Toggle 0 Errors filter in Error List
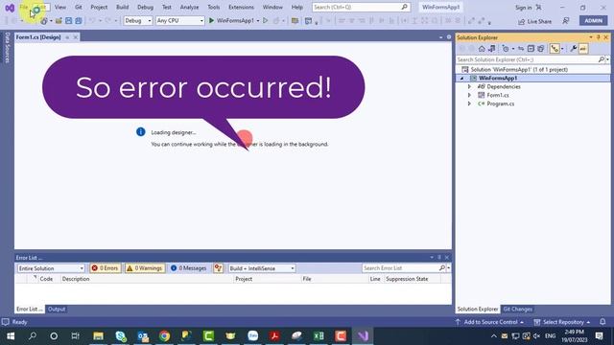 [105, 268]
